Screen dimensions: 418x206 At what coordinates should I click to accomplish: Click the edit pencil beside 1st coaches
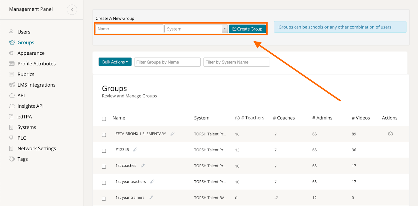coord(143,165)
